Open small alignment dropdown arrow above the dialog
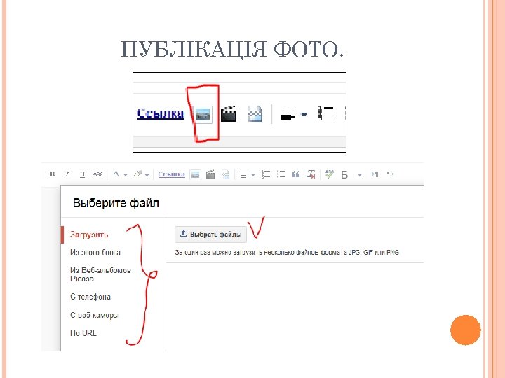 point(253,175)
